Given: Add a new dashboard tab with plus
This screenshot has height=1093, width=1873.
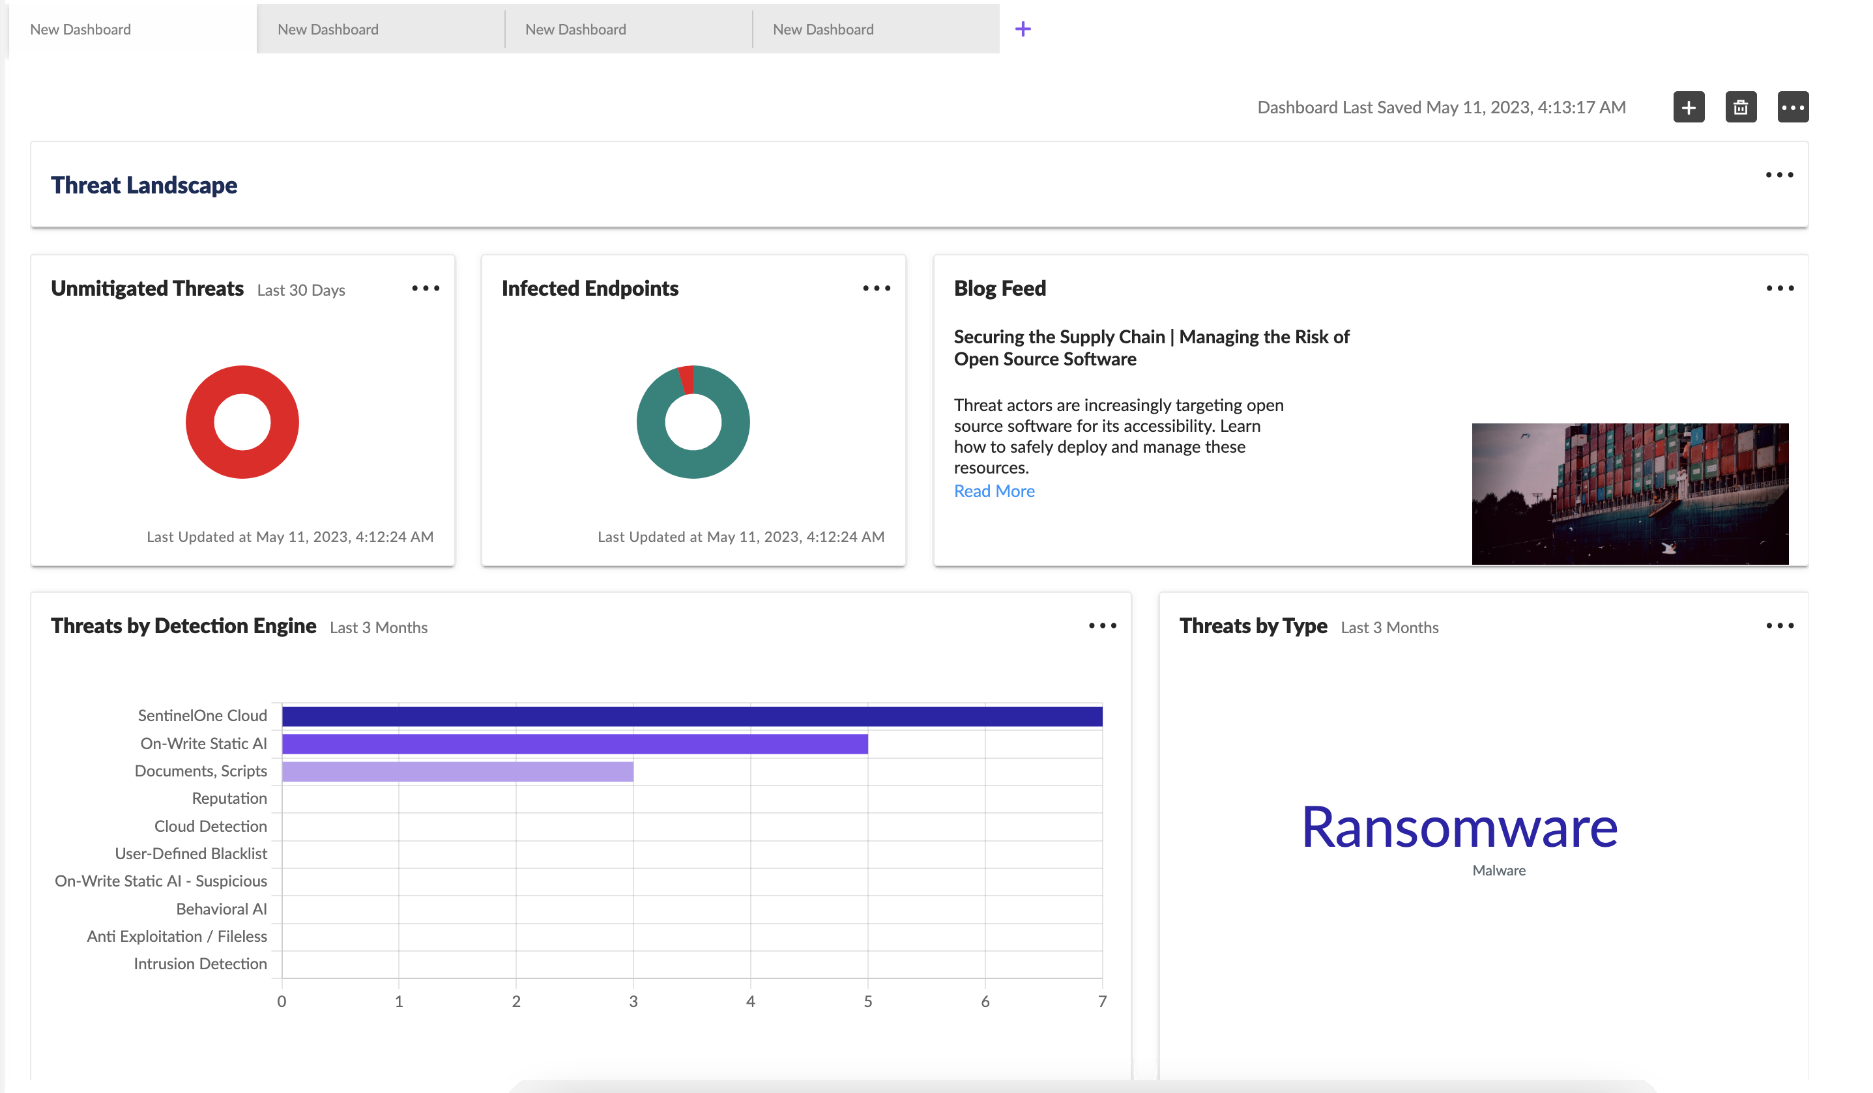Looking at the screenshot, I should click(1023, 29).
